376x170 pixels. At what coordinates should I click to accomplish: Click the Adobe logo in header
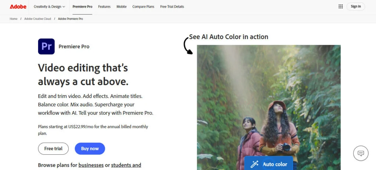pyautogui.click(x=18, y=7)
